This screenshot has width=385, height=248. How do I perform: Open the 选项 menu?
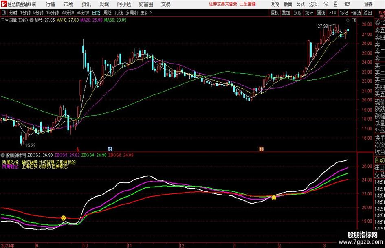(x=313, y=4)
